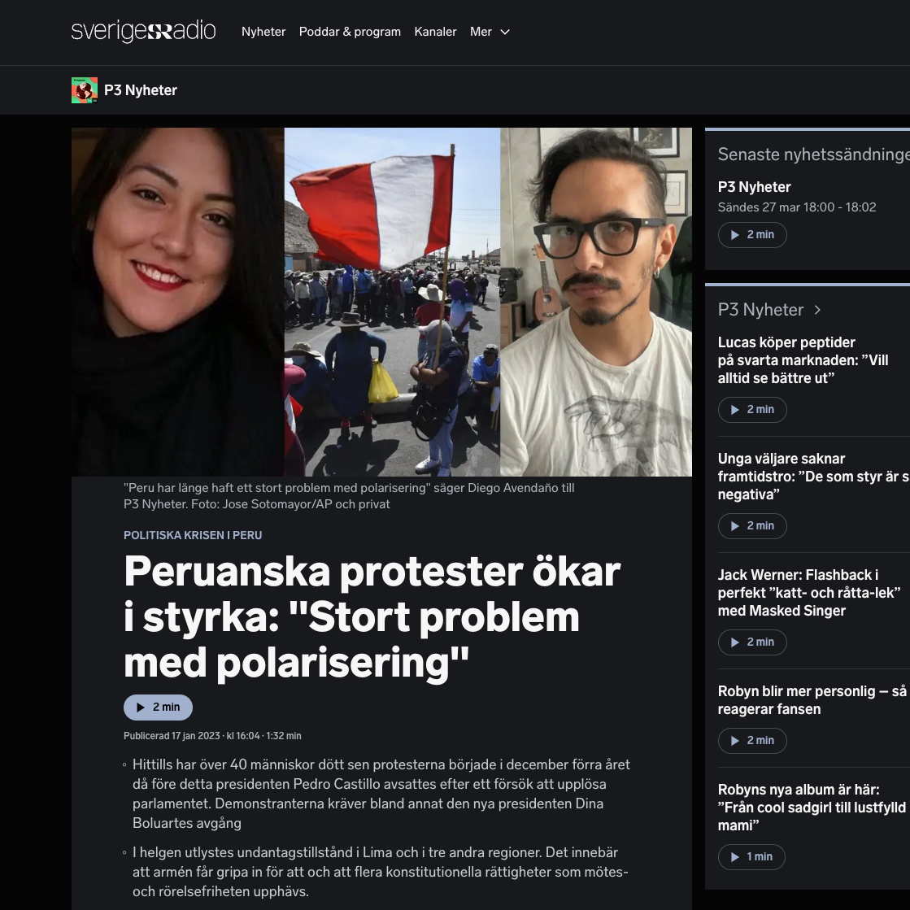910x910 pixels.
Task: Open the Politiska krisen i Peru topic link
Action: 193,535
